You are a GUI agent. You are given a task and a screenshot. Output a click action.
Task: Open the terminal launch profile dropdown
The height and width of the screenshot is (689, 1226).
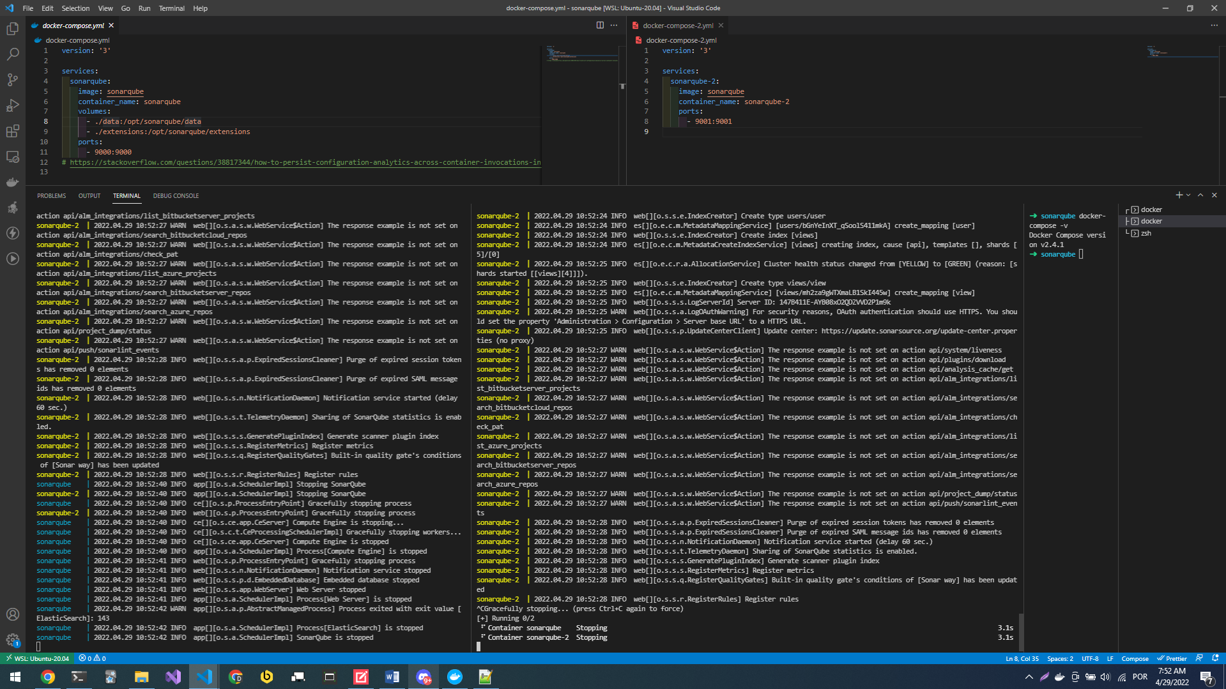(1188, 195)
